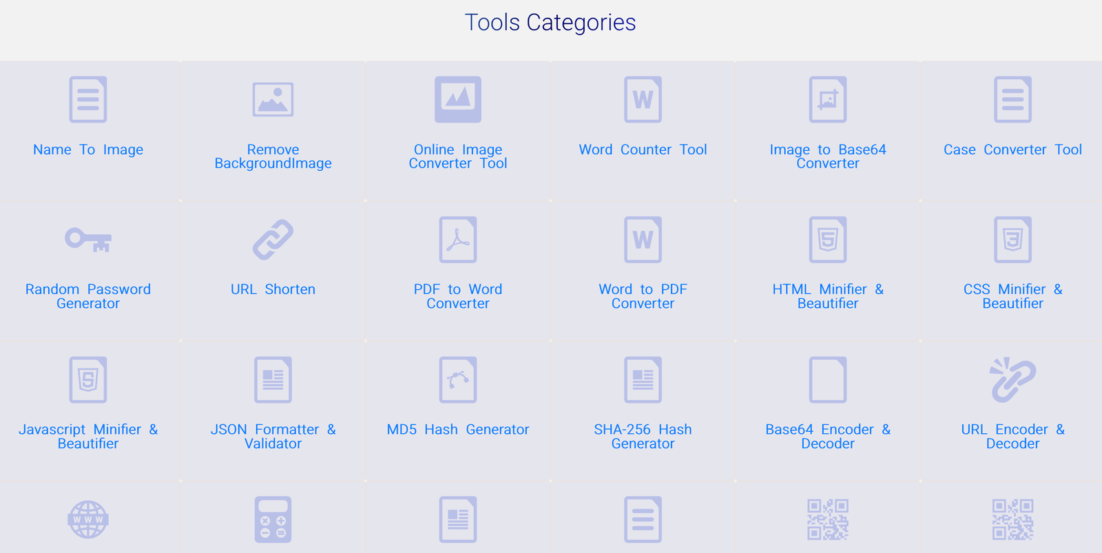1102x553 pixels.
Task: Click the WWW globe icon
Action: click(88, 519)
